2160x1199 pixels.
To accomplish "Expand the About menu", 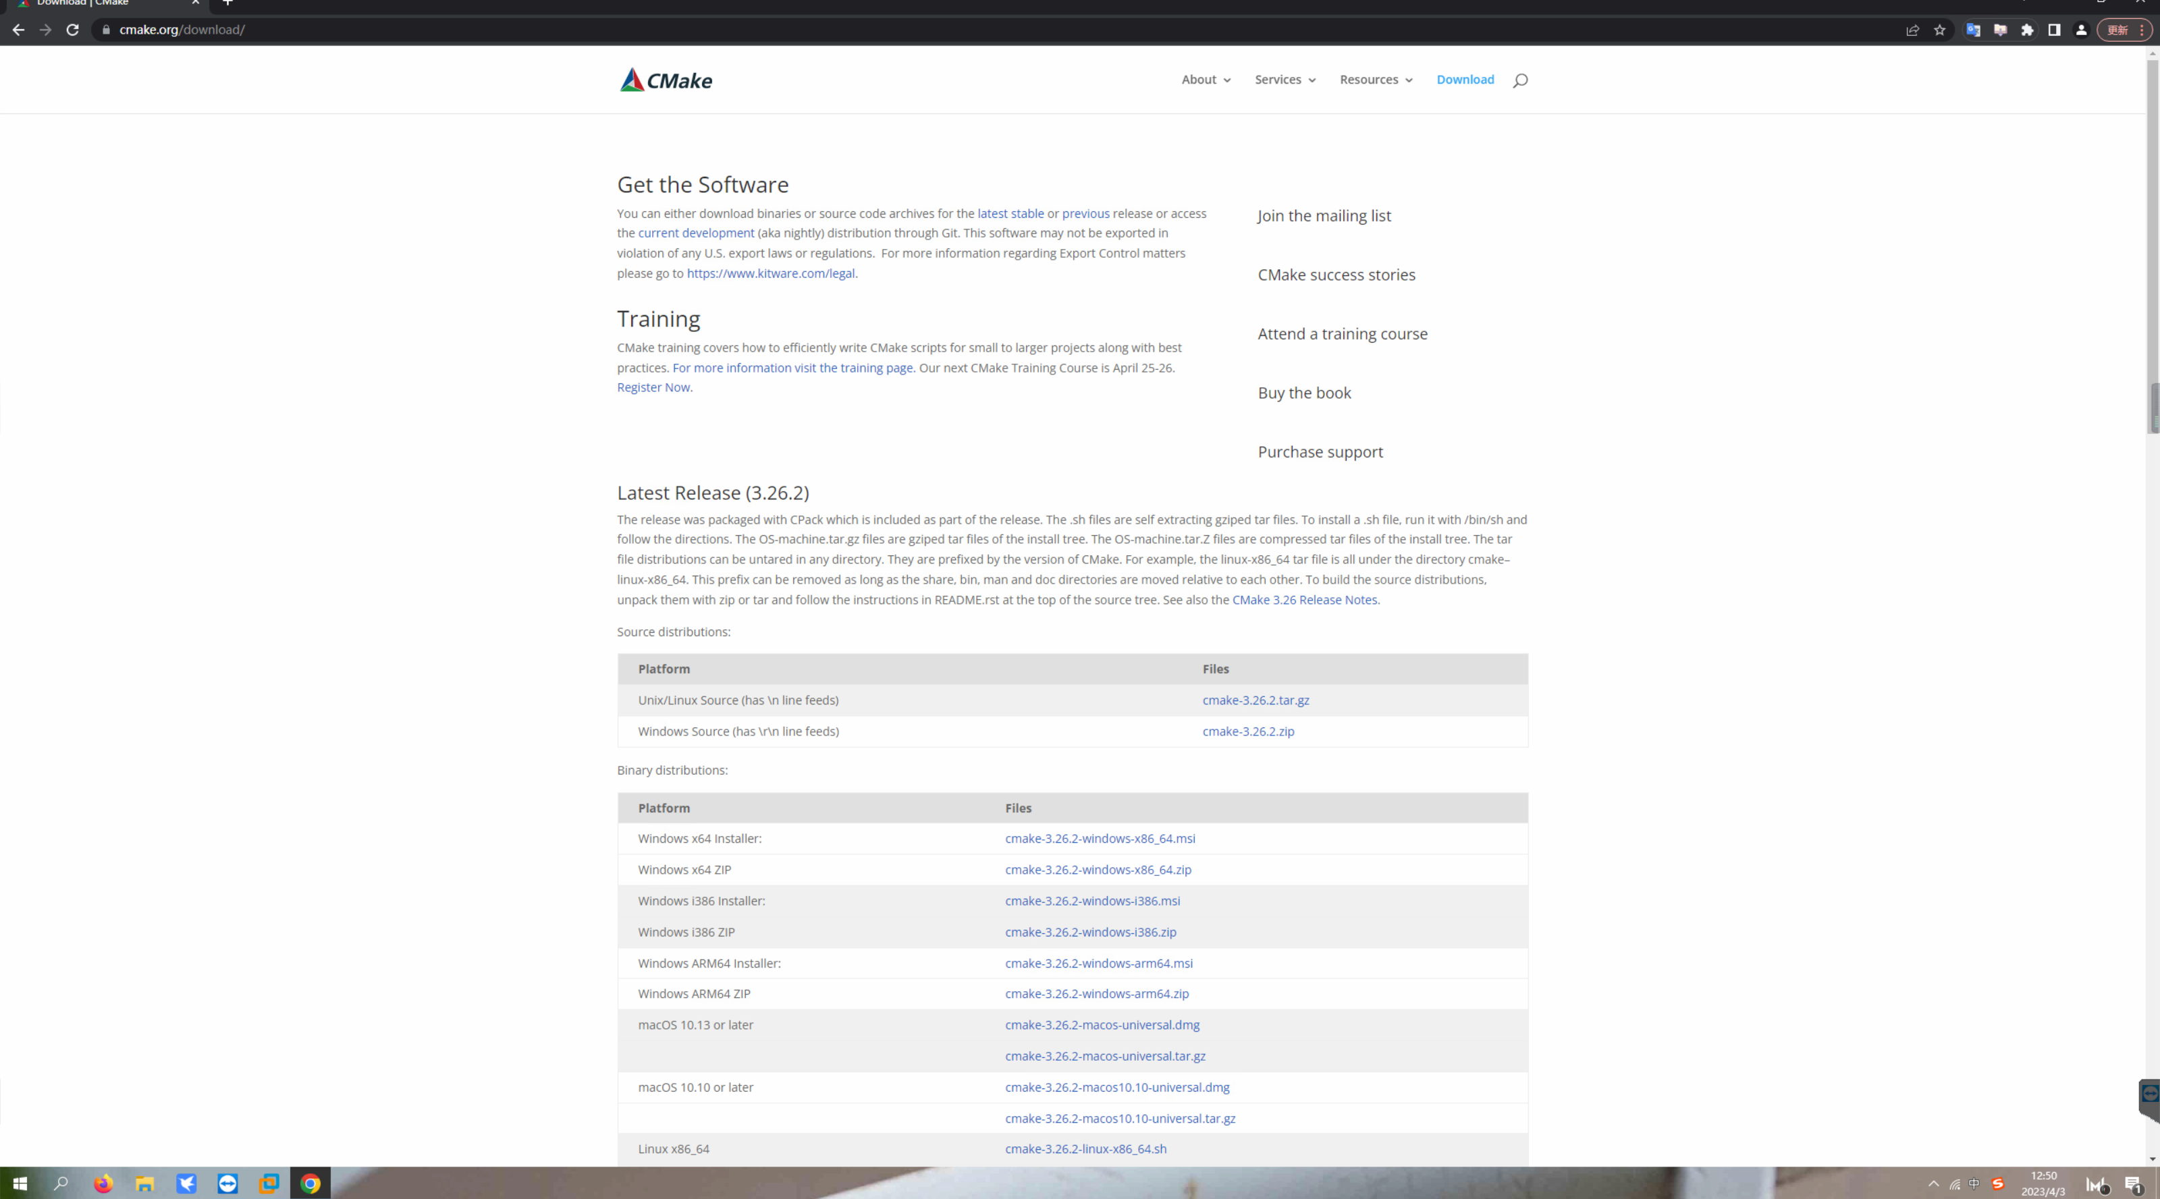I will (x=1206, y=80).
